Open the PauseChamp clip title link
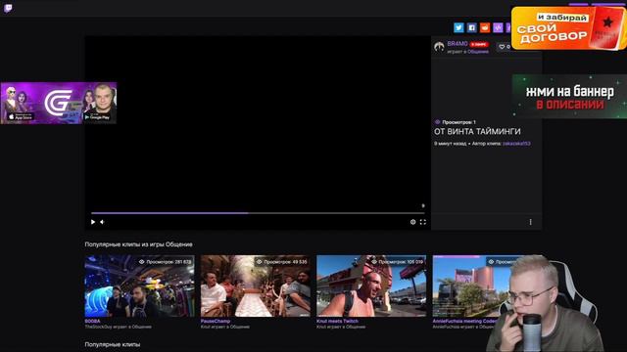 click(216, 321)
